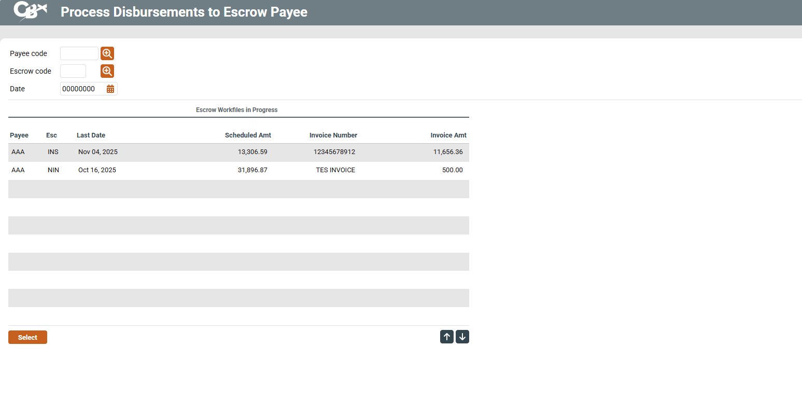Click the scroll down arrow button
This screenshot has width=802, height=401.
coord(462,337)
